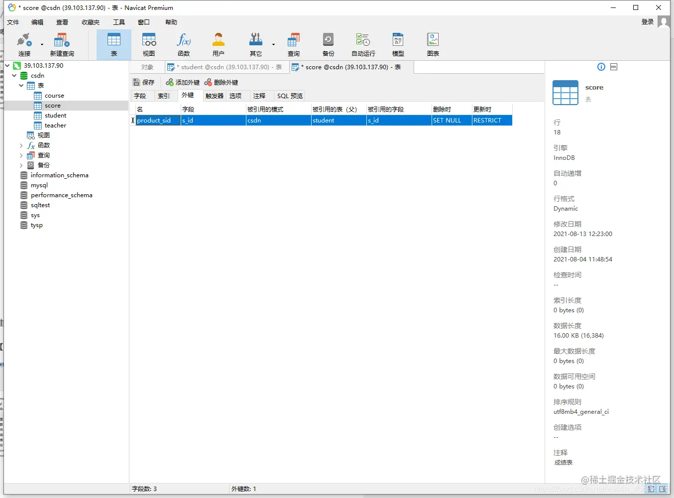The height and width of the screenshot is (498, 674).
Task: Switch to the student @csdn table tab
Action: tap(227, 67)
